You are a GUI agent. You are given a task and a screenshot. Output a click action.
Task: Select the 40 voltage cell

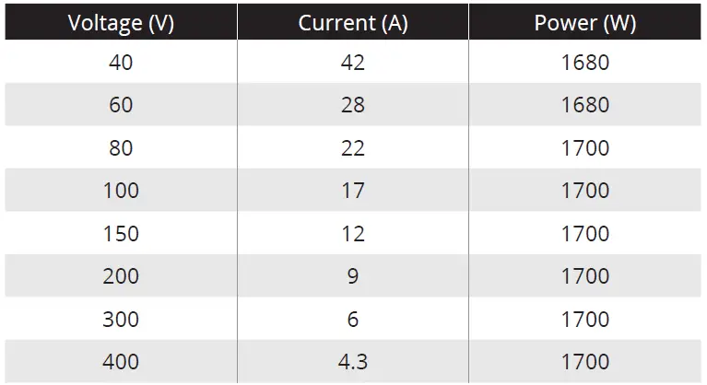coord(121,63)
